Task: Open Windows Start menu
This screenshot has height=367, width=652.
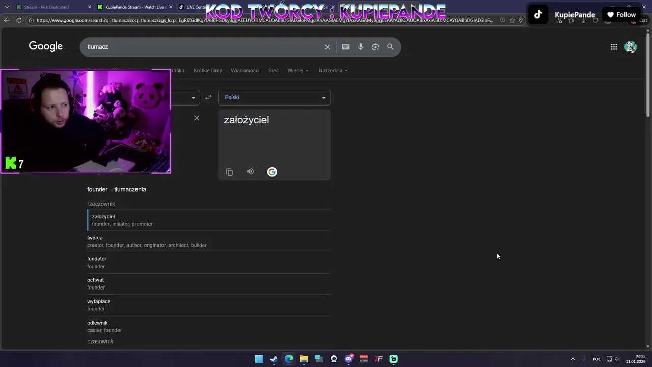Action: (x=259, y=359)
